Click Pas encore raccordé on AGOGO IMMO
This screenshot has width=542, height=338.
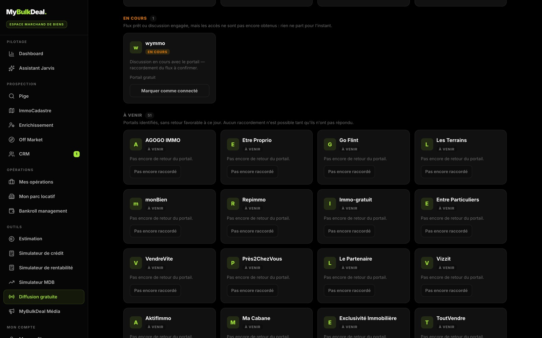tap(155, 172)
